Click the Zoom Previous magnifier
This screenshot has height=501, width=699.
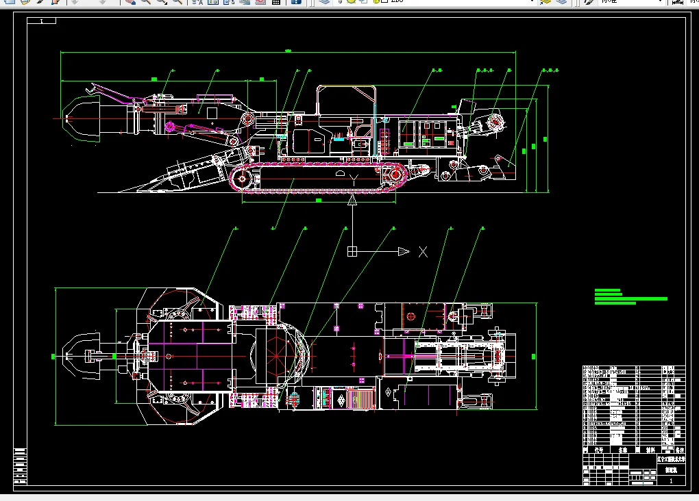point(177,2)
